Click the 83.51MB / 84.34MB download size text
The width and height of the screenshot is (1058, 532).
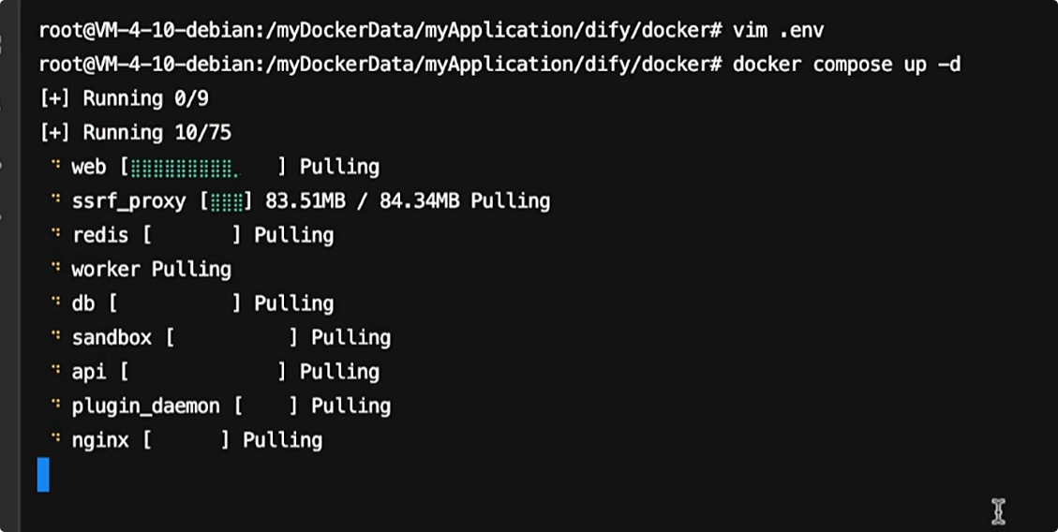[363, 201]
